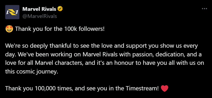Click the star-eyes emoji in the post
Viewport: 212px width, 98px height.
[x=9, y=29]
